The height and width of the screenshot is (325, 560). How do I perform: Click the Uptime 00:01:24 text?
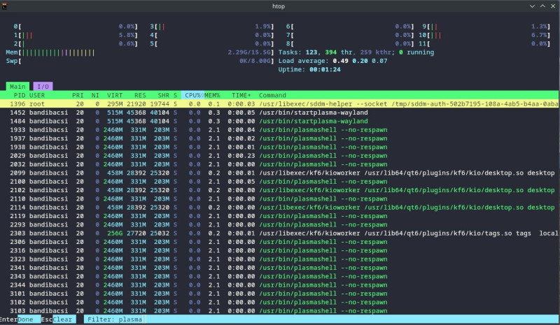tap(309, 70)
